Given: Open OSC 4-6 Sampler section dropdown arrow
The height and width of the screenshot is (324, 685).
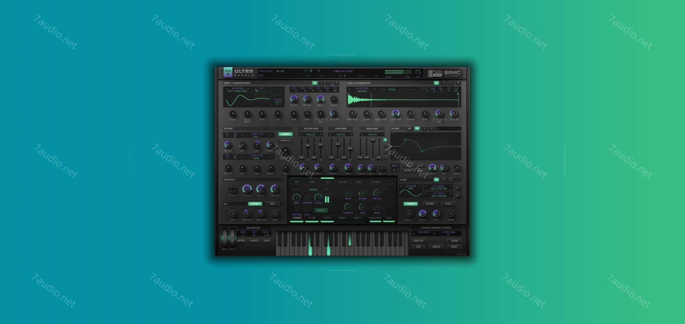Looking at the screenshot, I should 458,83.
